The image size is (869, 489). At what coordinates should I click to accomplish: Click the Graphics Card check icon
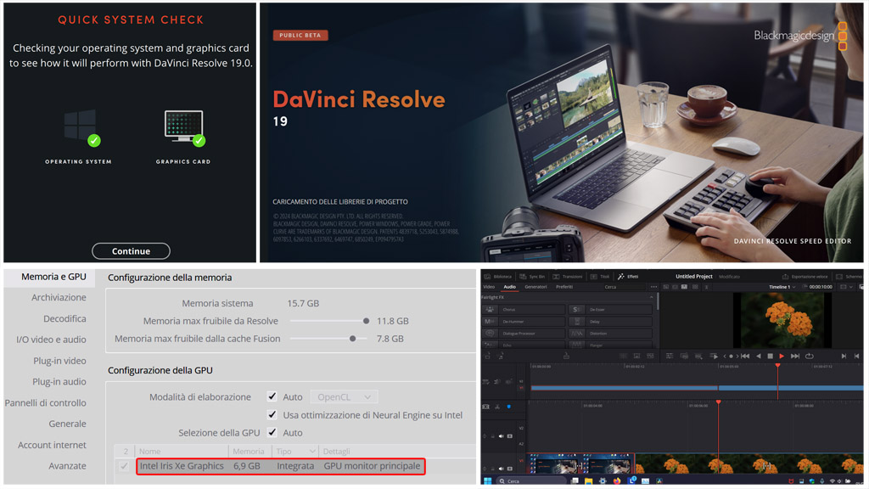(184, 127)
